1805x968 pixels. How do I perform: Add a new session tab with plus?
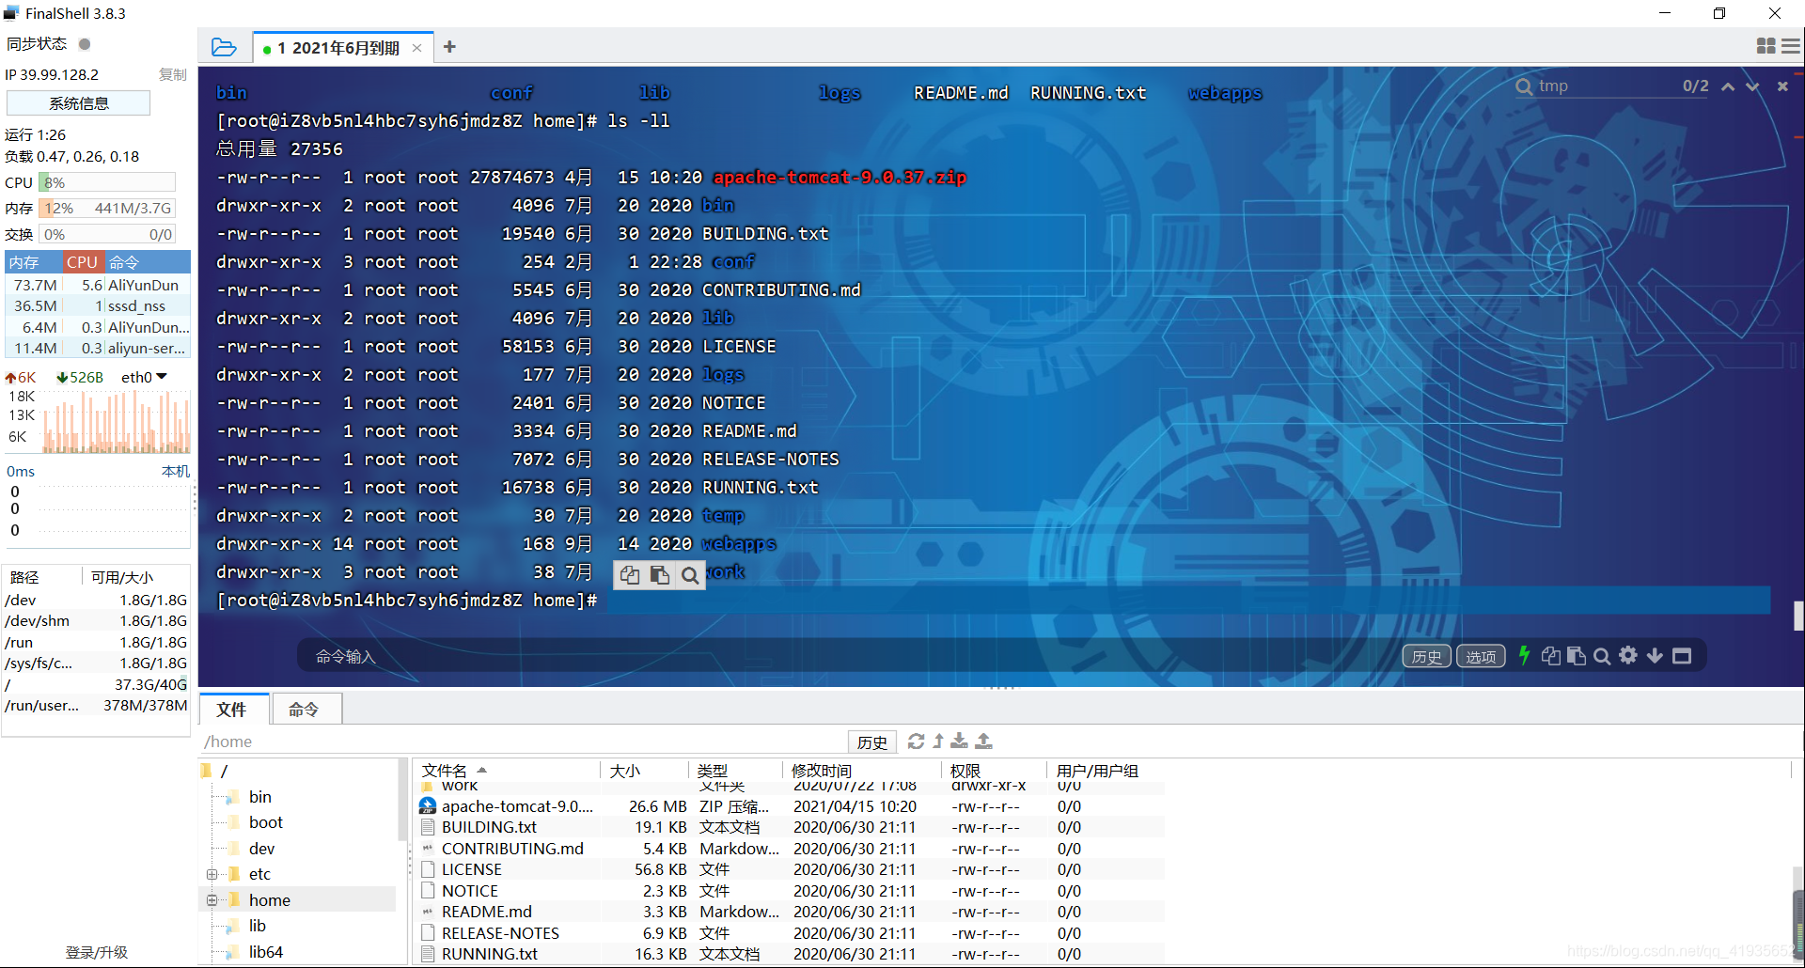click(449, 47)
